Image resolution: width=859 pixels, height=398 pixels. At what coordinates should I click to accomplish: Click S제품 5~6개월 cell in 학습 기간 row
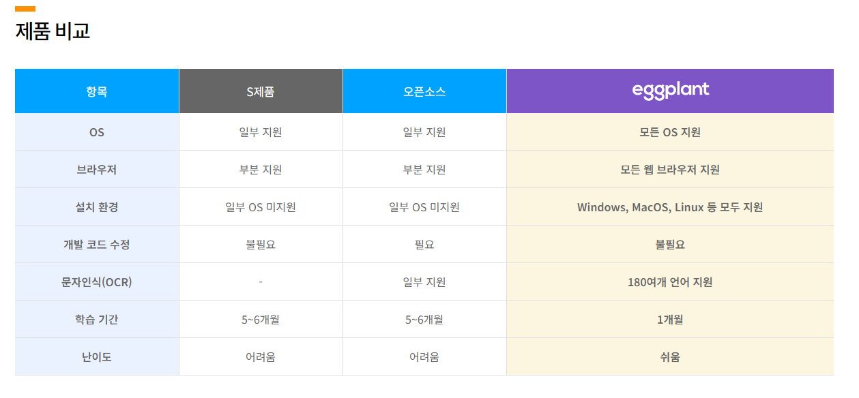tap(261, 320)
